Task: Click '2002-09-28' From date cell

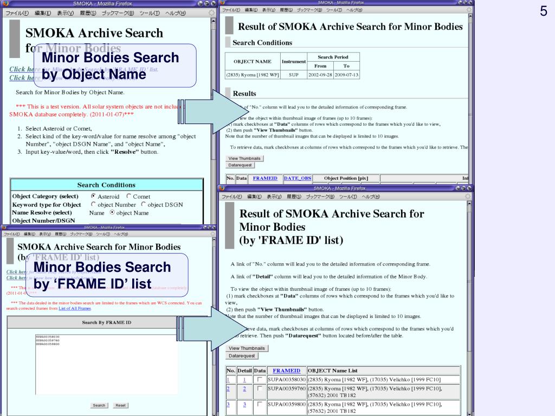Action: [x=320, y=75]
